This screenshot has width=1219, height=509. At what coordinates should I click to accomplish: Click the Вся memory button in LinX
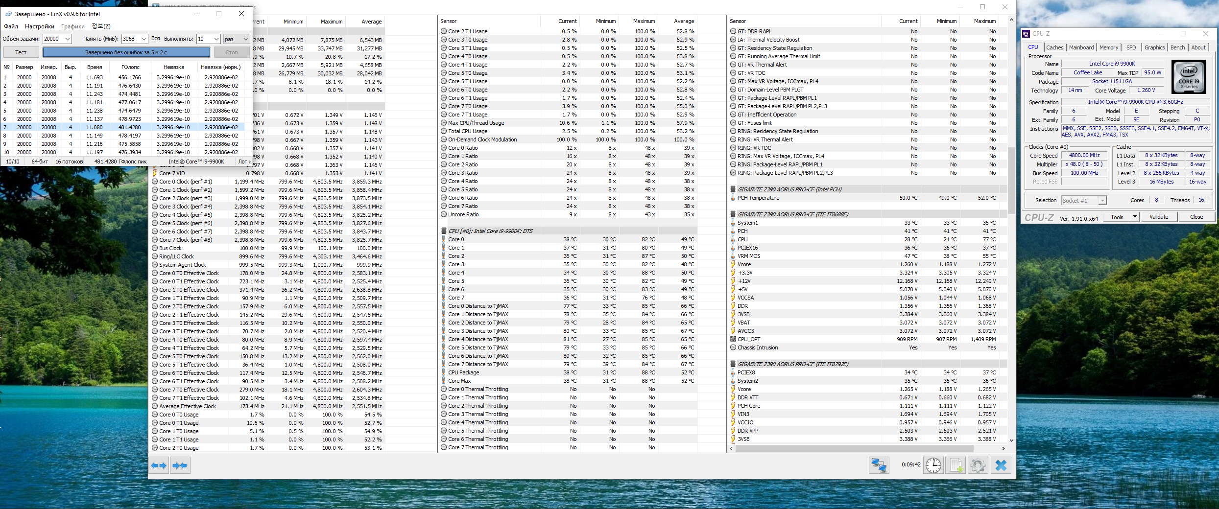(156, 39)
